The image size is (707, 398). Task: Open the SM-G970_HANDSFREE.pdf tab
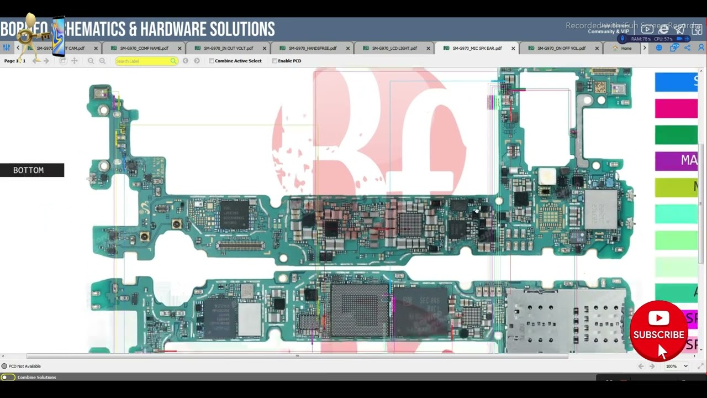312,48
